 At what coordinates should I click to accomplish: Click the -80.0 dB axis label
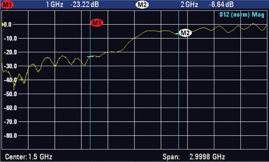tap(10, 136)
